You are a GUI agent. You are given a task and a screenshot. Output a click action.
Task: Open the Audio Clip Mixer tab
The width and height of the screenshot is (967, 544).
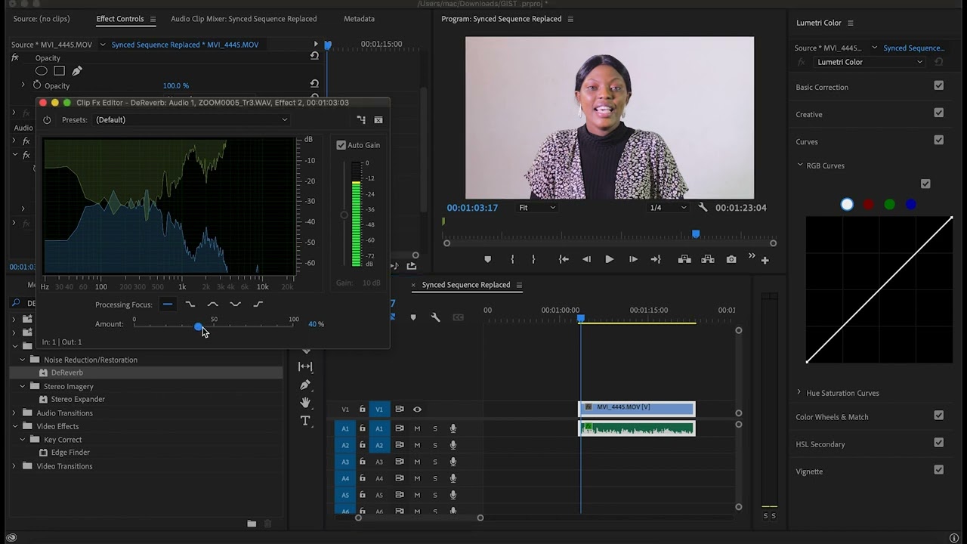(243, 19)
